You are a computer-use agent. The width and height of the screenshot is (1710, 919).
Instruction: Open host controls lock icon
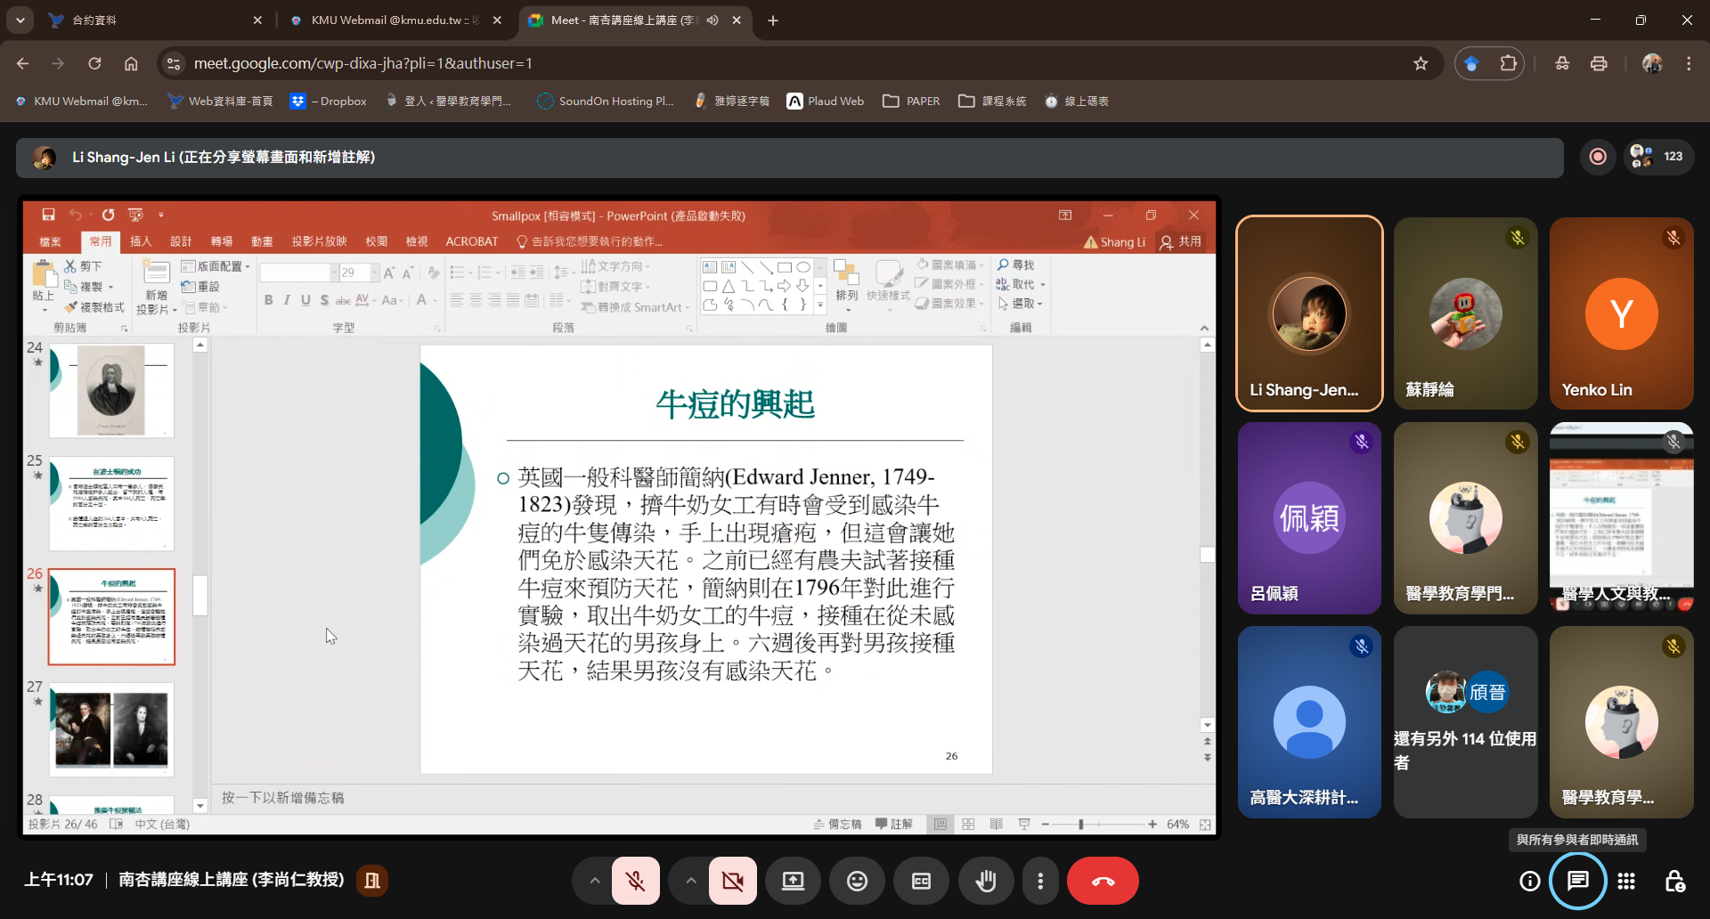1674,881
